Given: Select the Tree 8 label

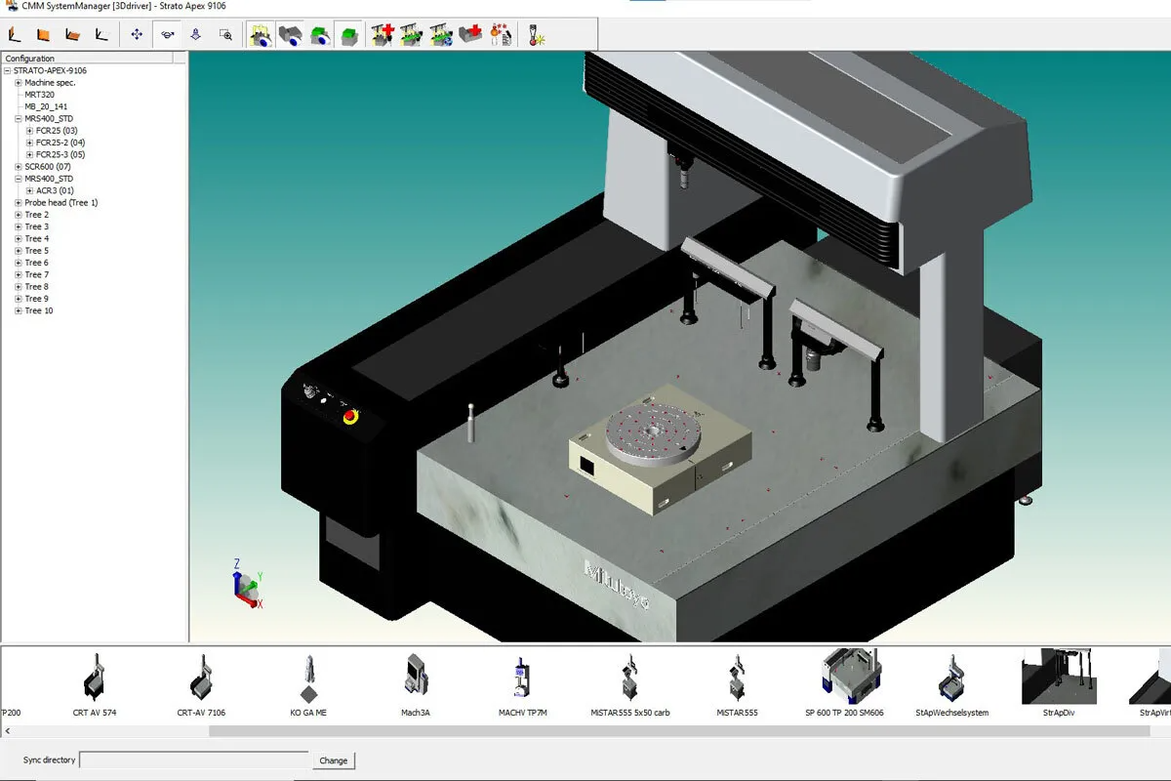Looking at the screenshot, I should (x=36, y=286).
